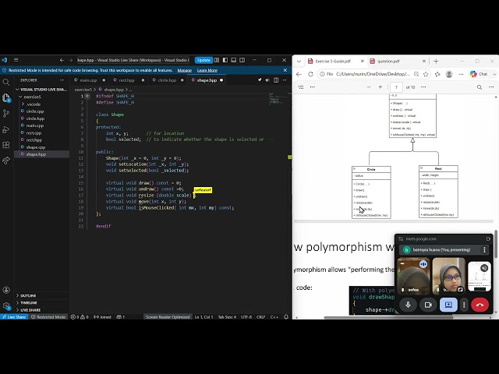Click Manage link in Restricted Mode banner
Image resolution: width=499 pixels, height=374 pixels.
point(184,70)
